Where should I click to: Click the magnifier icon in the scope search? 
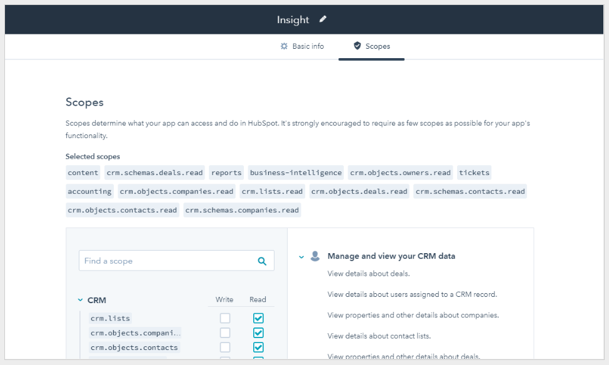262,260
